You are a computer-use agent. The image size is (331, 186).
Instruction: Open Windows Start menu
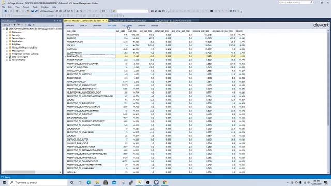tap(4, 182)
